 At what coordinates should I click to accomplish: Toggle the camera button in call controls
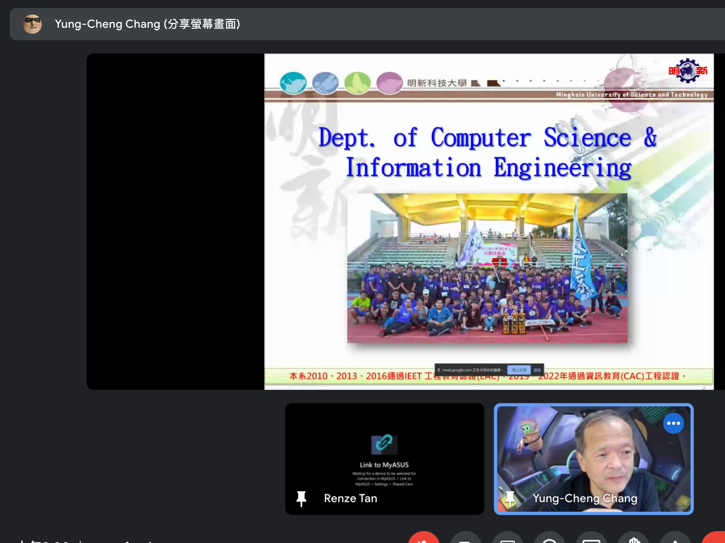[x=465, y=539]
